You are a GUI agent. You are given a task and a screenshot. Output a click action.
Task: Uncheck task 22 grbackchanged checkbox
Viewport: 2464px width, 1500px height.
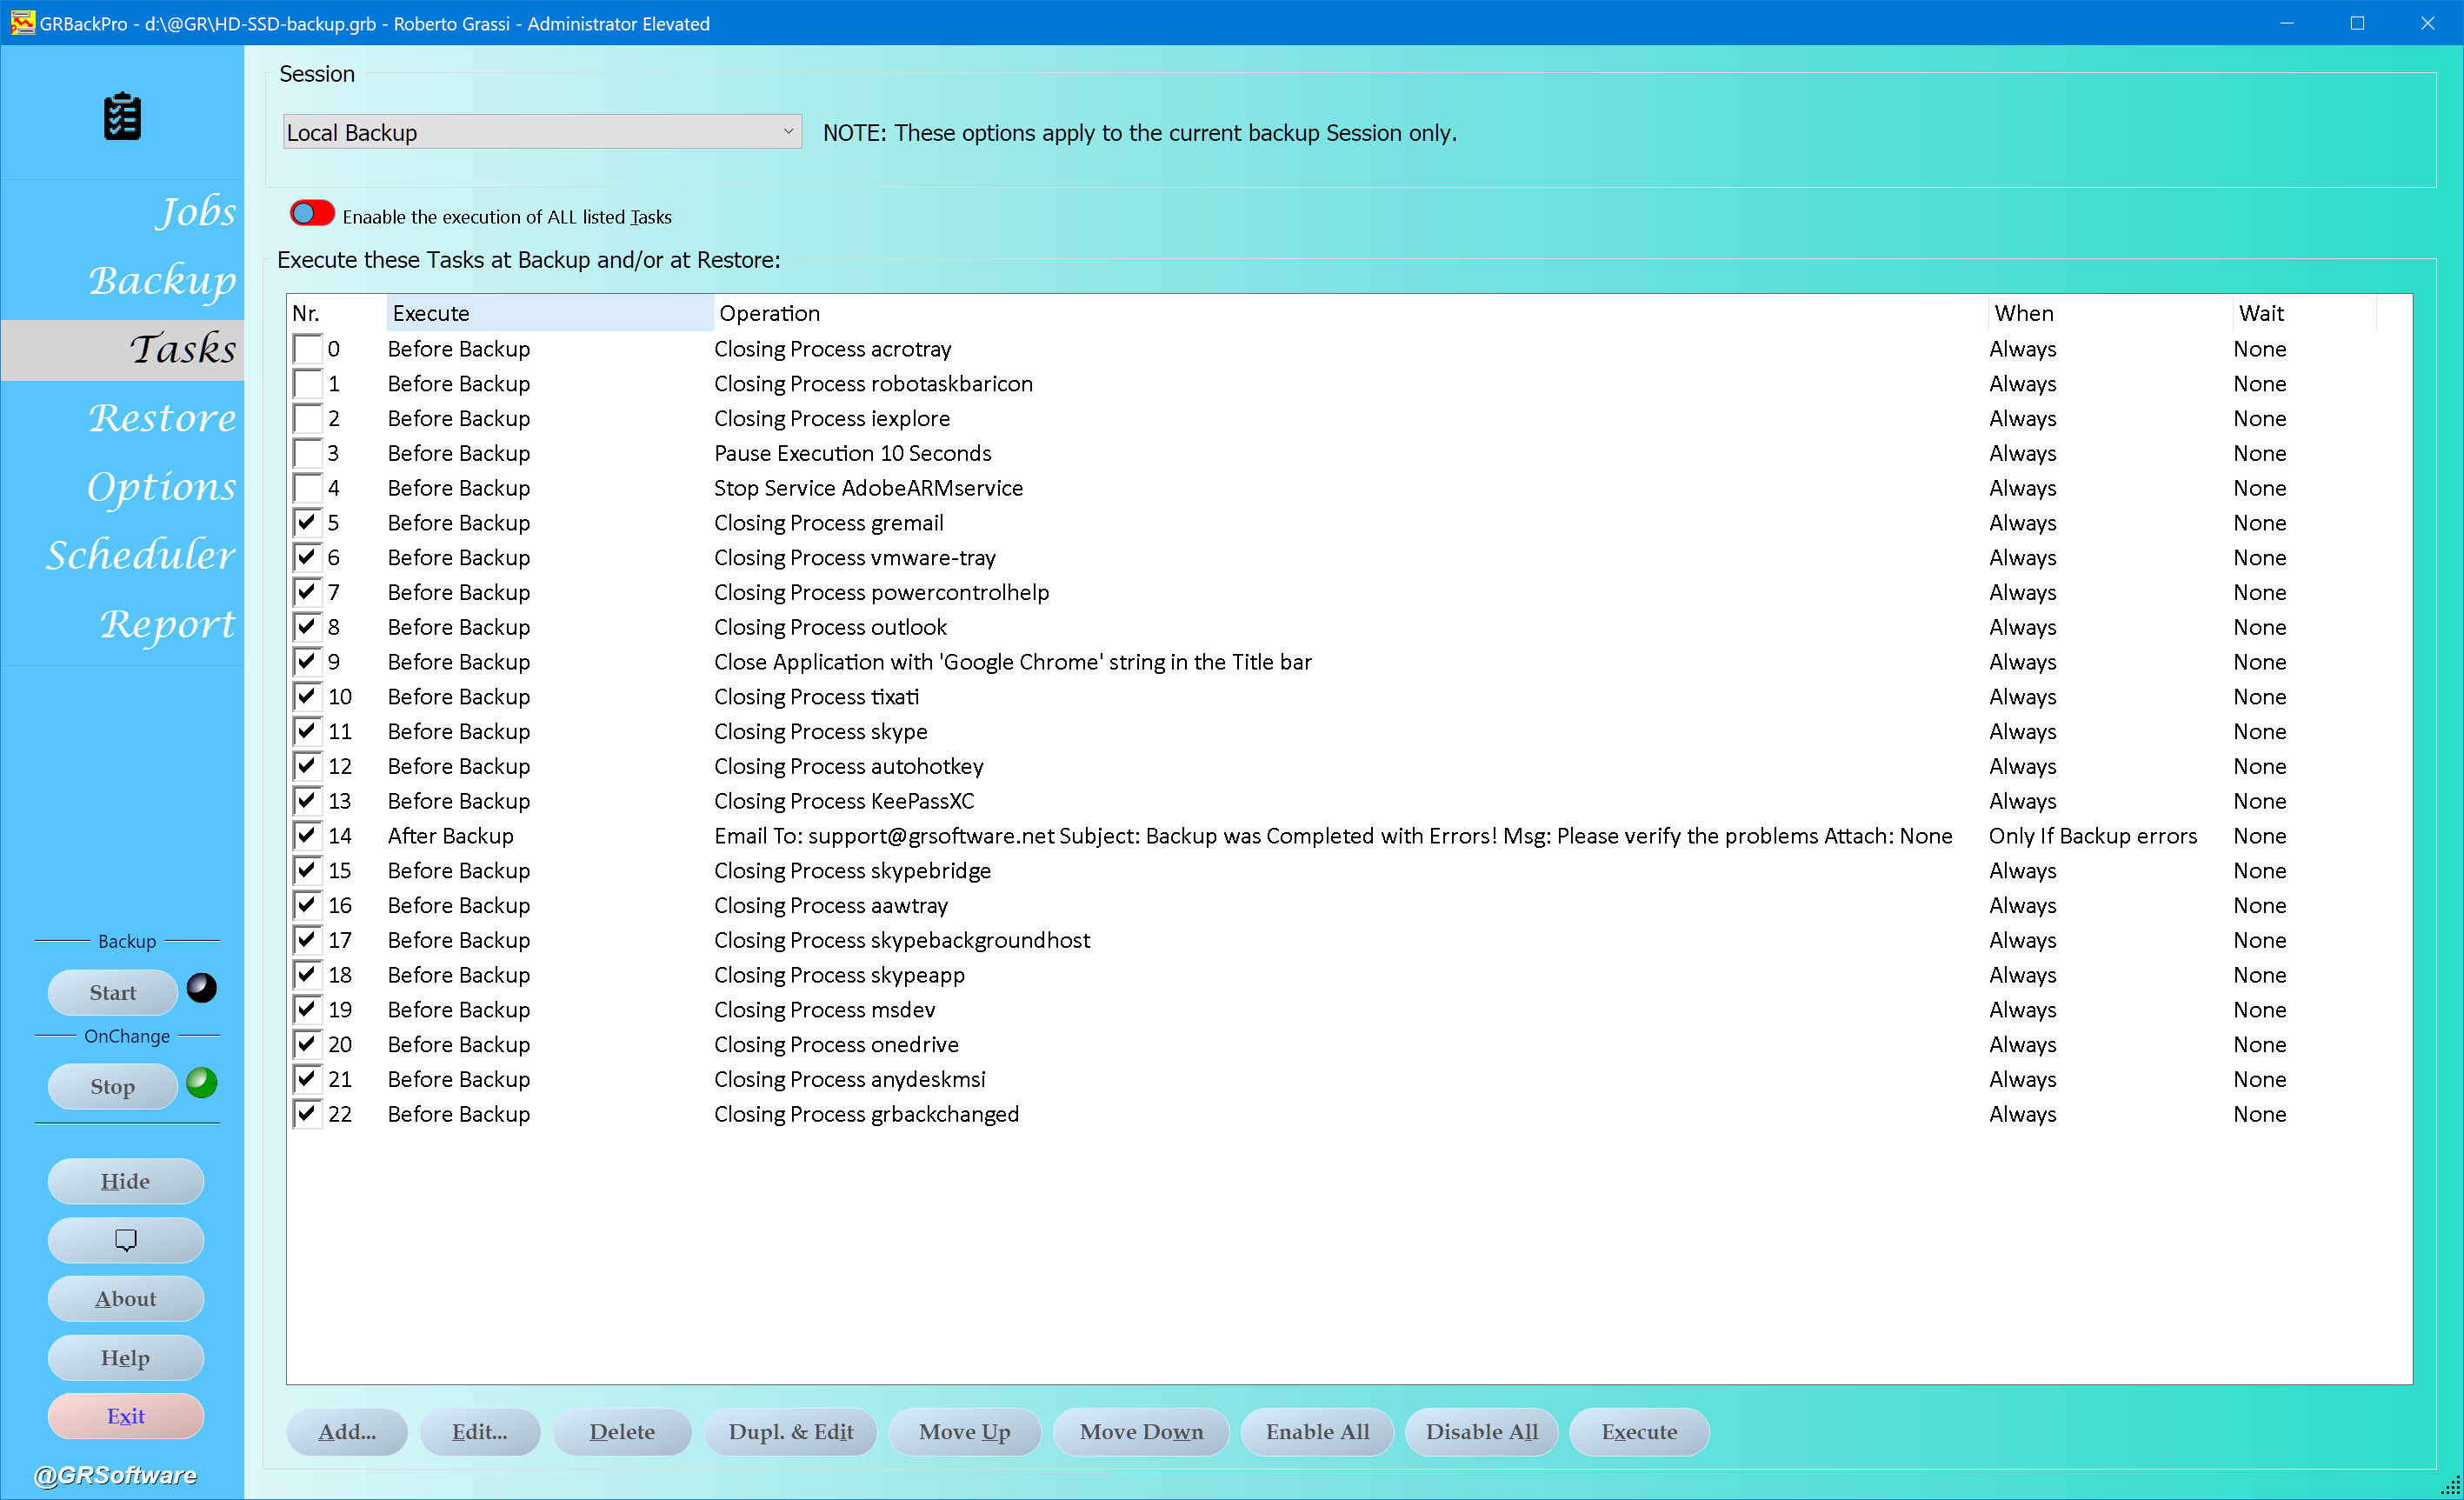(307, 1114)
